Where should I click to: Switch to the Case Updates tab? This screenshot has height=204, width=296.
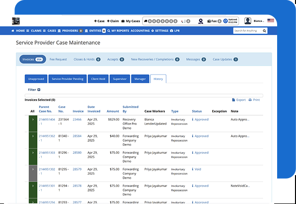coord(225,59)
